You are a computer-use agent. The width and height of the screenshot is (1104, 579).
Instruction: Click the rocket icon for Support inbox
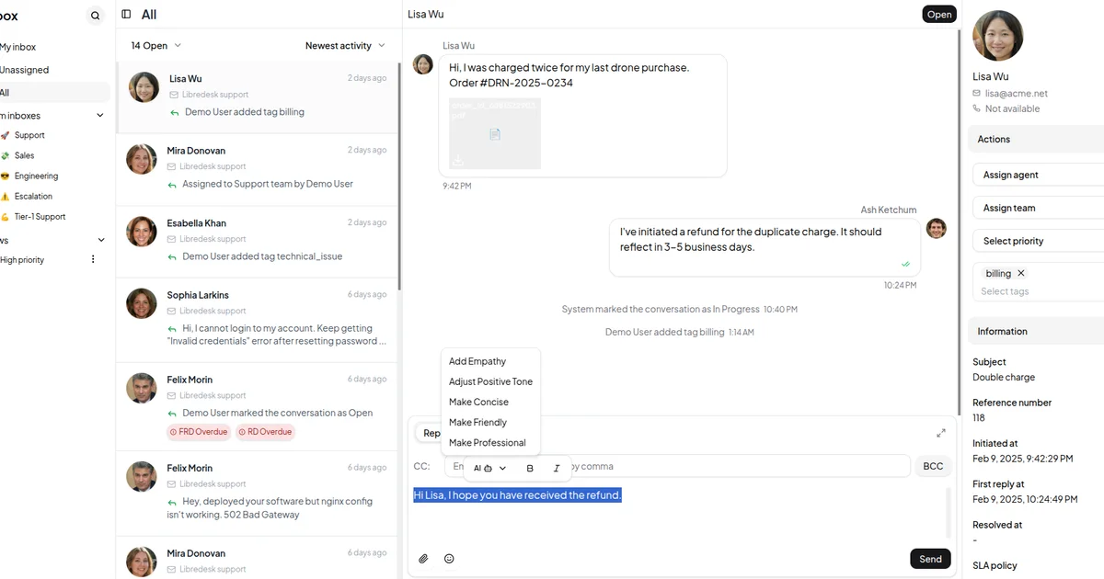pos(5,135)
